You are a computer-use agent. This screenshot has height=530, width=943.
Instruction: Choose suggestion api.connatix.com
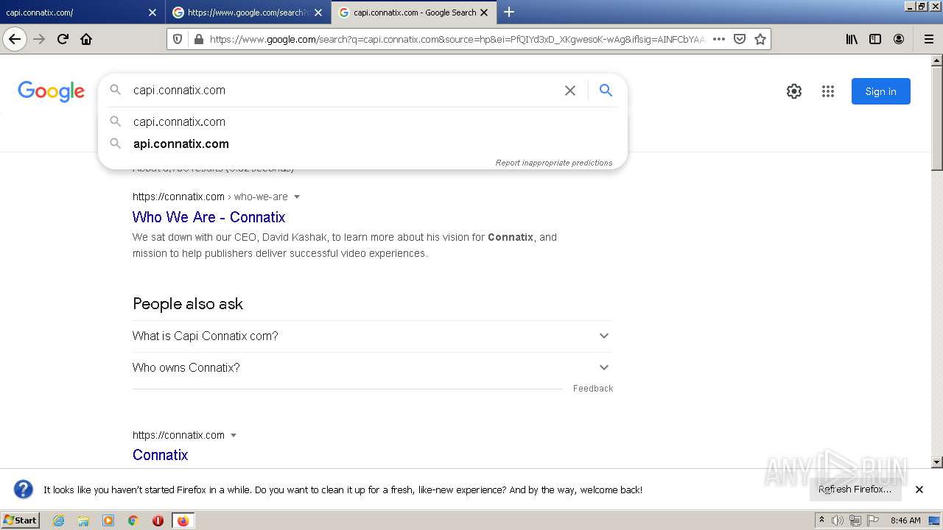362,144
